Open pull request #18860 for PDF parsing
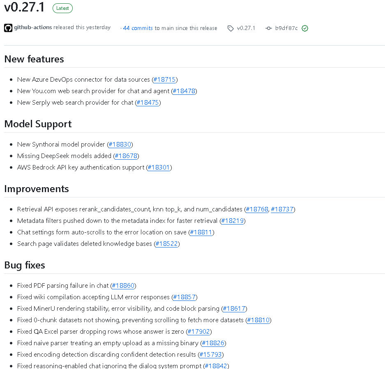385x369 pixels. click(123, 286)
